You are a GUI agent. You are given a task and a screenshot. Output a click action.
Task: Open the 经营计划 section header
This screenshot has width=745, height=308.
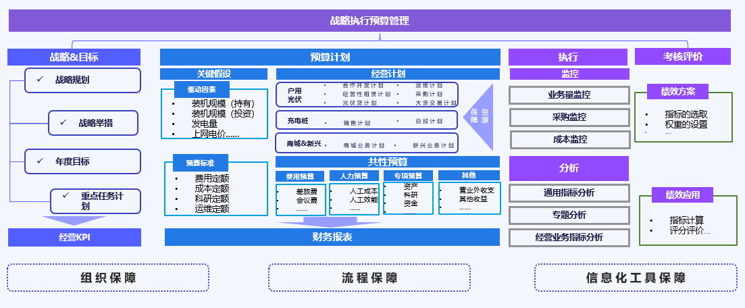[388, 74]
